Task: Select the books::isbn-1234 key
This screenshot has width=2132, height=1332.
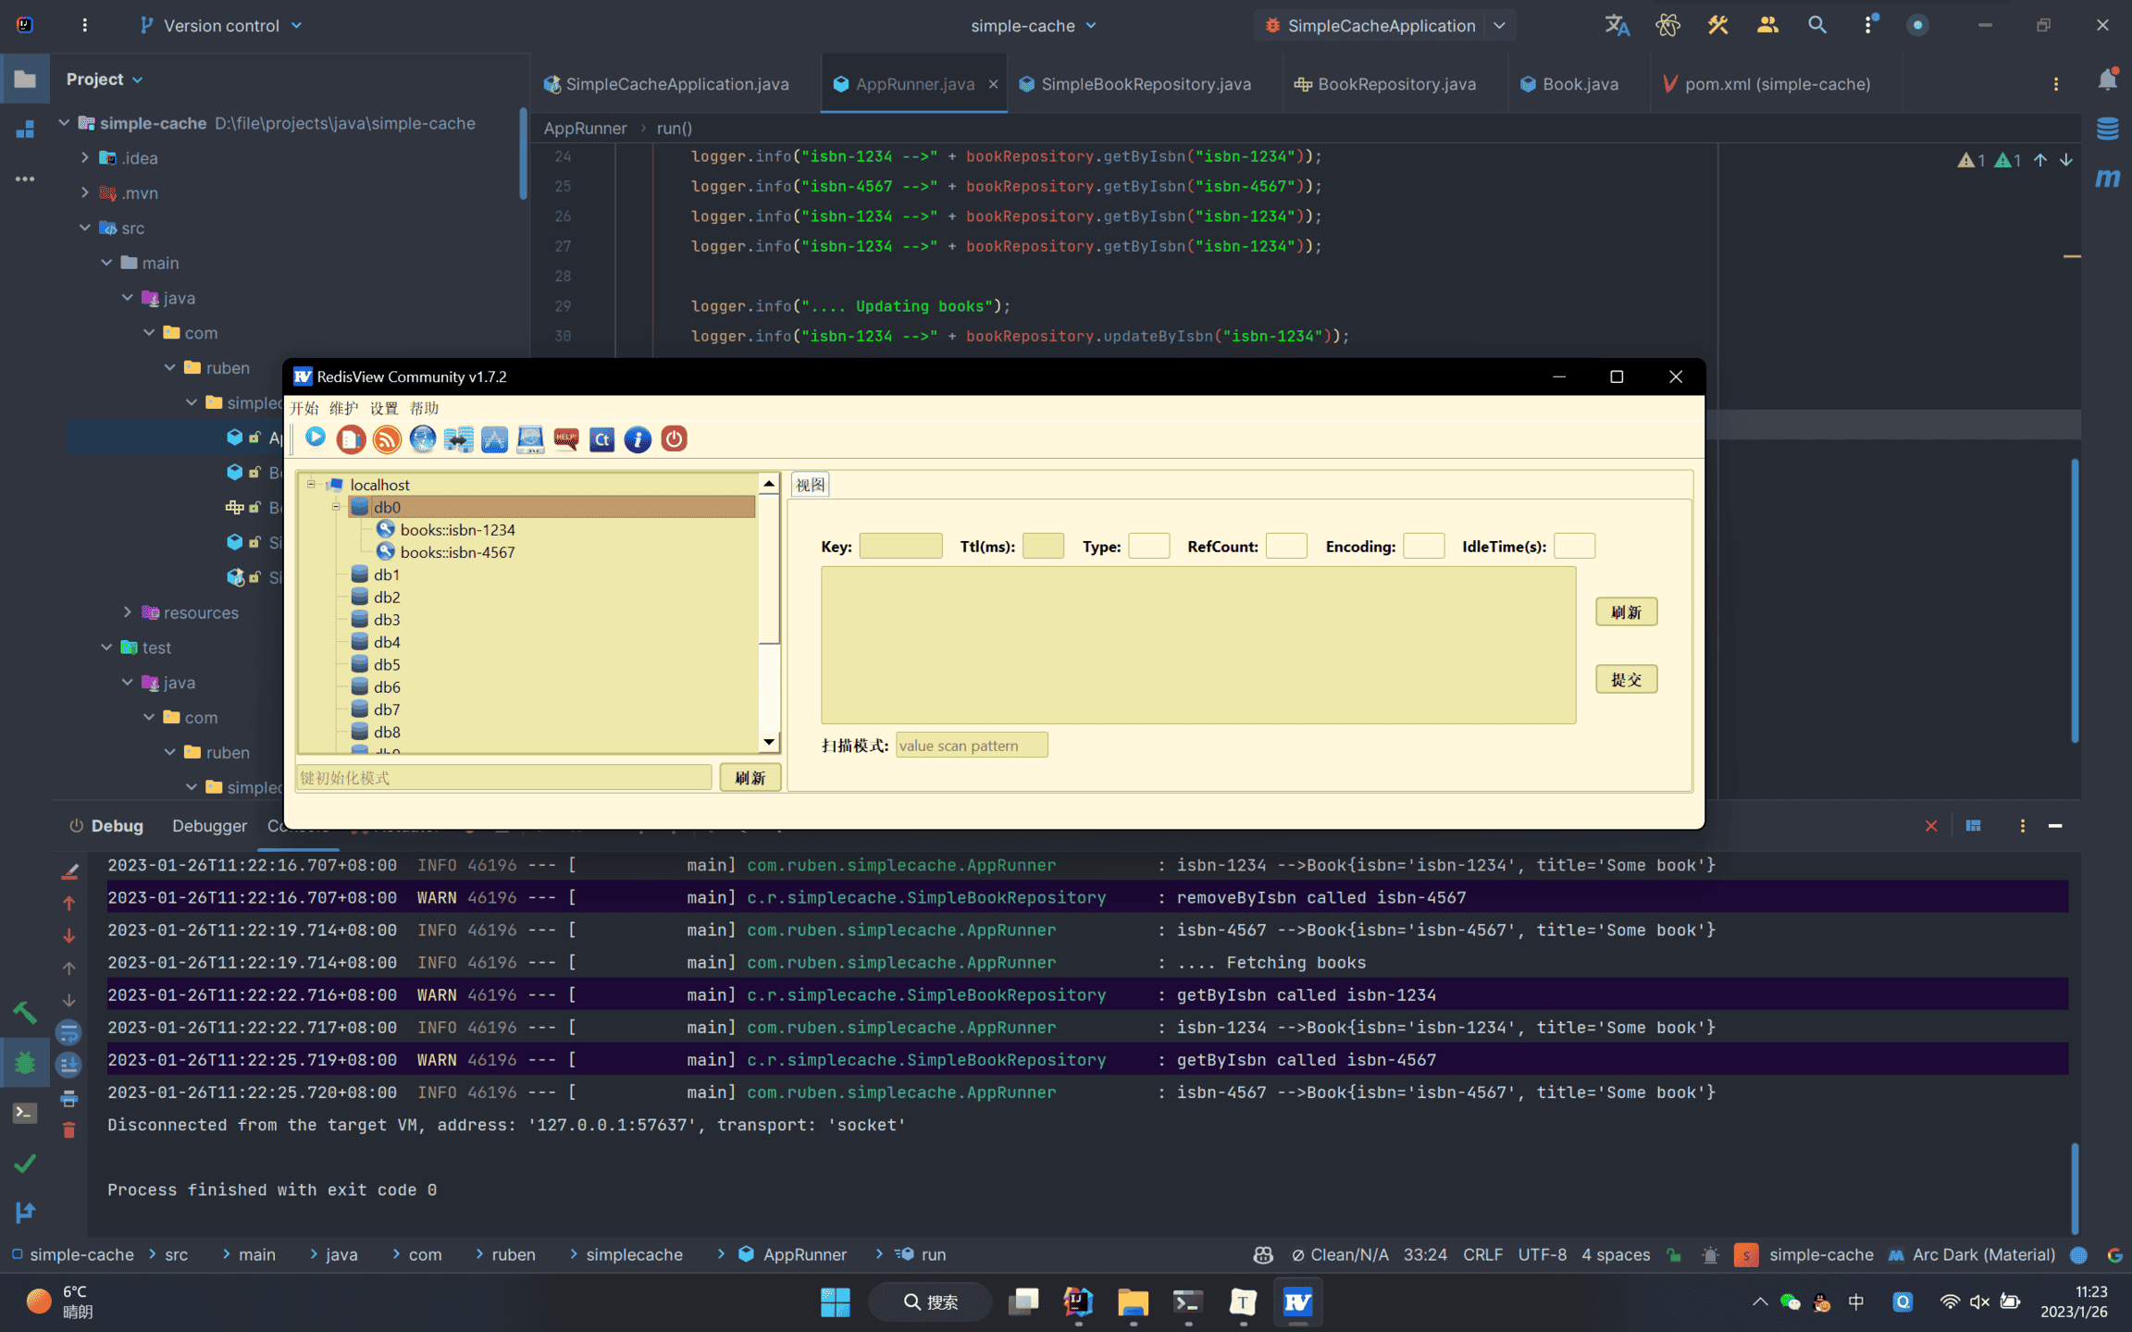Action: (x=457, y=530)
